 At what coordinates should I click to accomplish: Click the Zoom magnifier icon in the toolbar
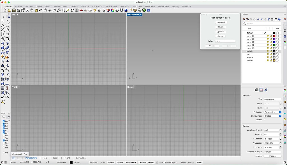coord(54,10)
